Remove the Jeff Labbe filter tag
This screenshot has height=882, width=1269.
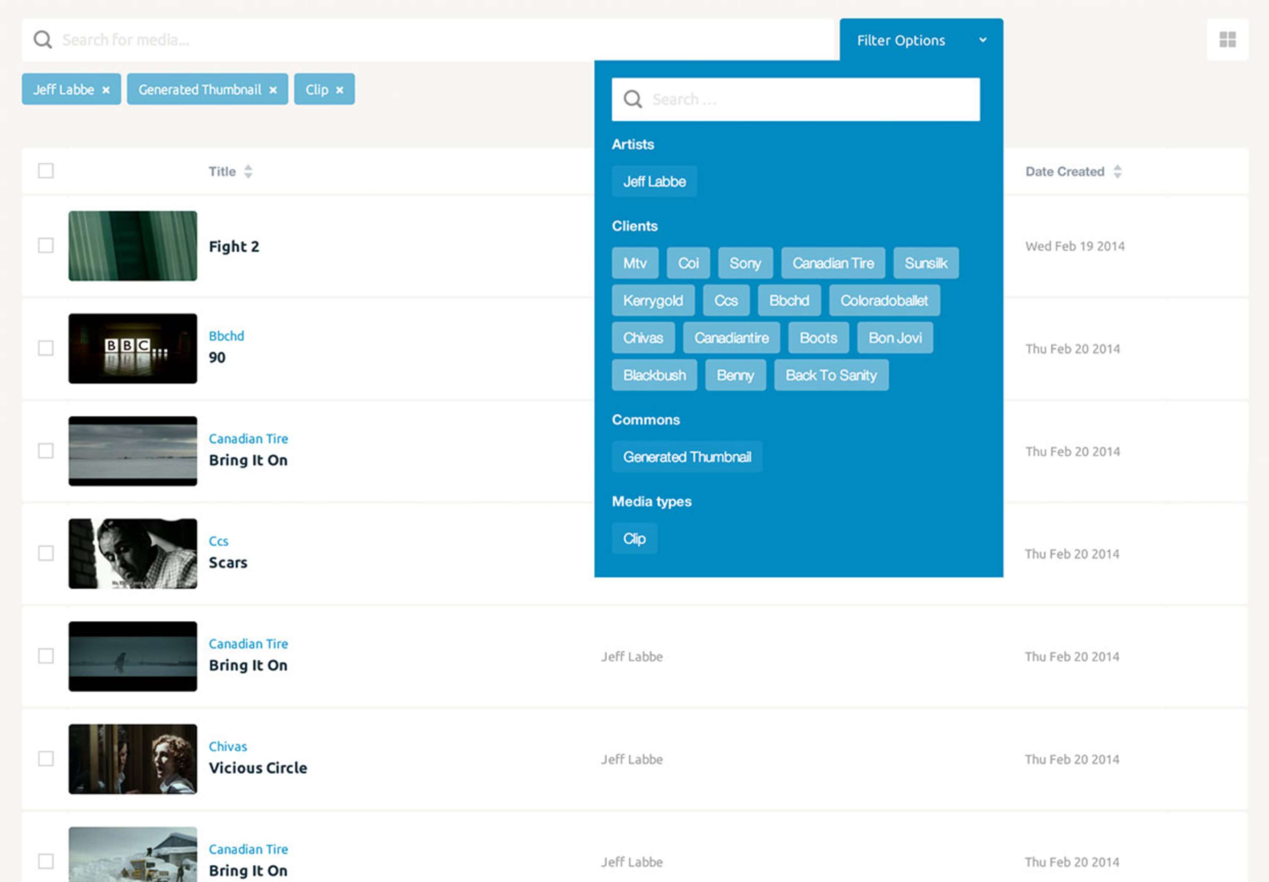106,90
